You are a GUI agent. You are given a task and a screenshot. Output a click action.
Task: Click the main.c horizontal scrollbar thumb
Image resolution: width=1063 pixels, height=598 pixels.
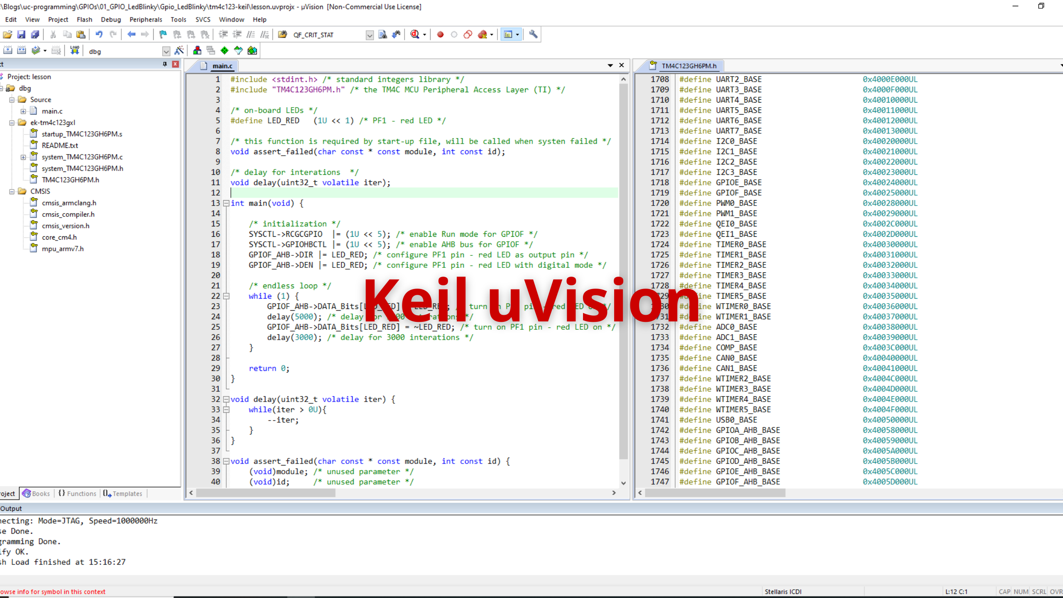click(266, 493)
